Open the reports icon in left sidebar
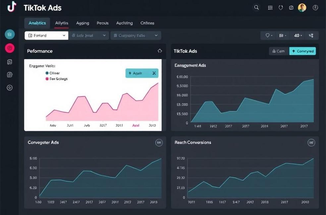The height and width of the screenshot is (215, 326). [x=9, y=62]
